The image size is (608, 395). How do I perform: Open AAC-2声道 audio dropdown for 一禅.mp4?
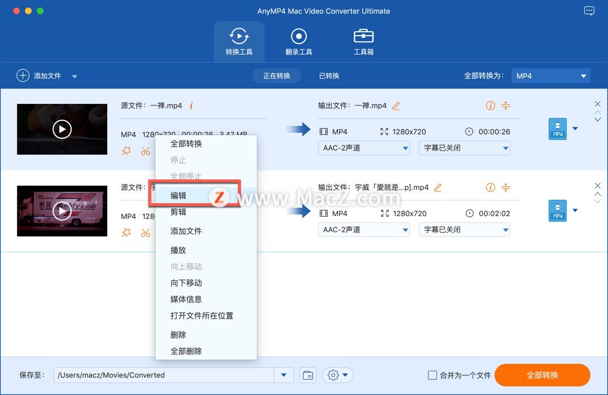[364, 148]
